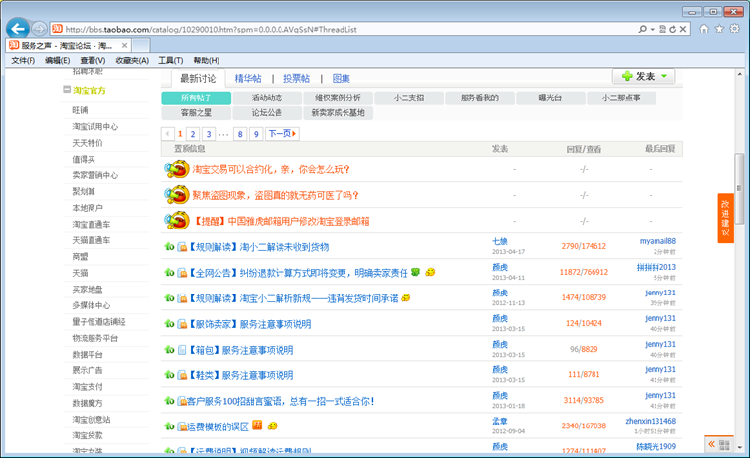The height and width of the screenshot is (458, 750).
Task: Click megaphone icon beside 淘宝交易可以合约化 post
Action: click(177, 169)
